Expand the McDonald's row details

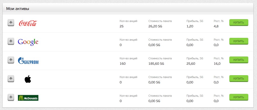11,97
